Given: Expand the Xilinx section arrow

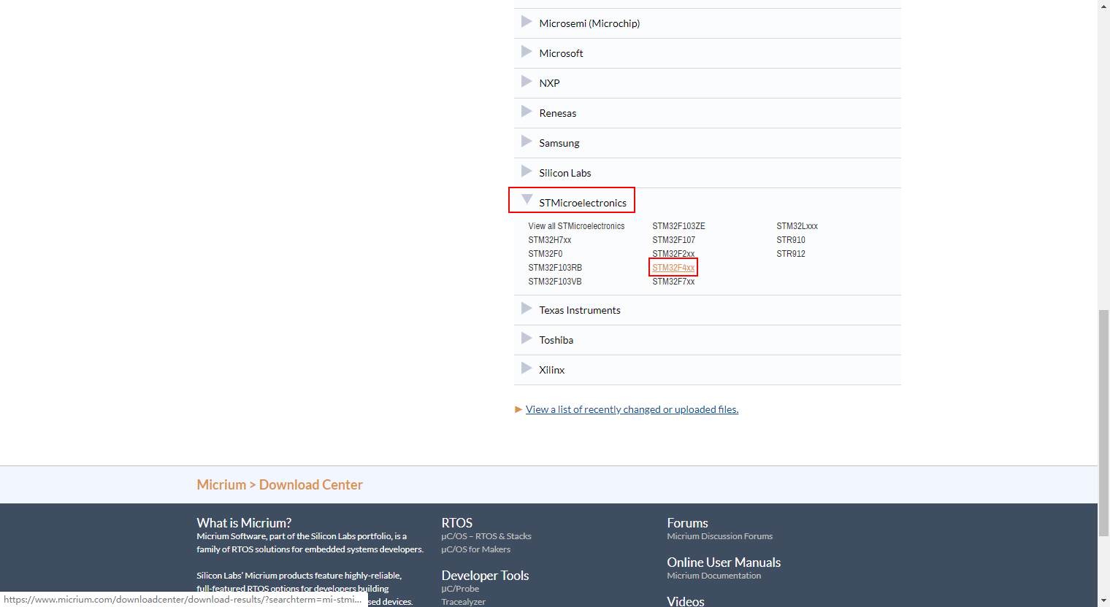Looking at the screenshot, I should tap(526, 368).
